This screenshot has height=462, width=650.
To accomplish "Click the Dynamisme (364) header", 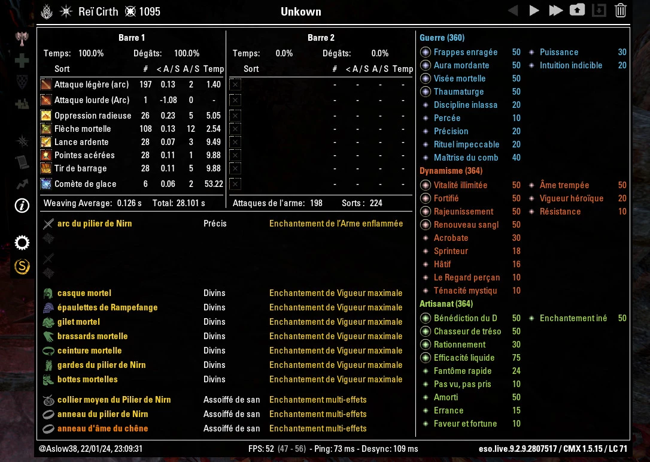I will tap(451, 171).
